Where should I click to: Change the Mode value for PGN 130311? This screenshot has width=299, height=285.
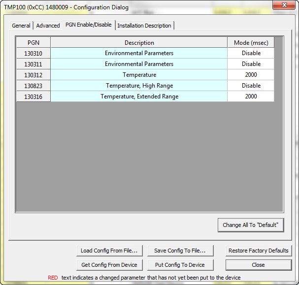point(251,64)
